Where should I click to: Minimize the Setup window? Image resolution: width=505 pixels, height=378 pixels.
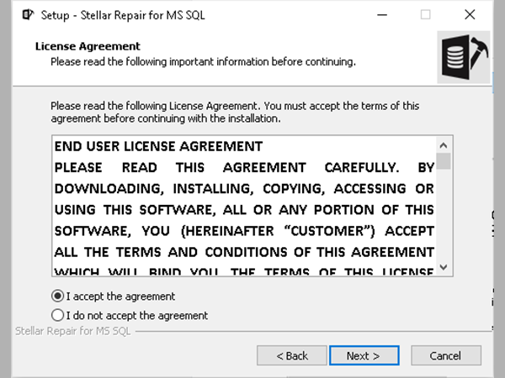382,15
